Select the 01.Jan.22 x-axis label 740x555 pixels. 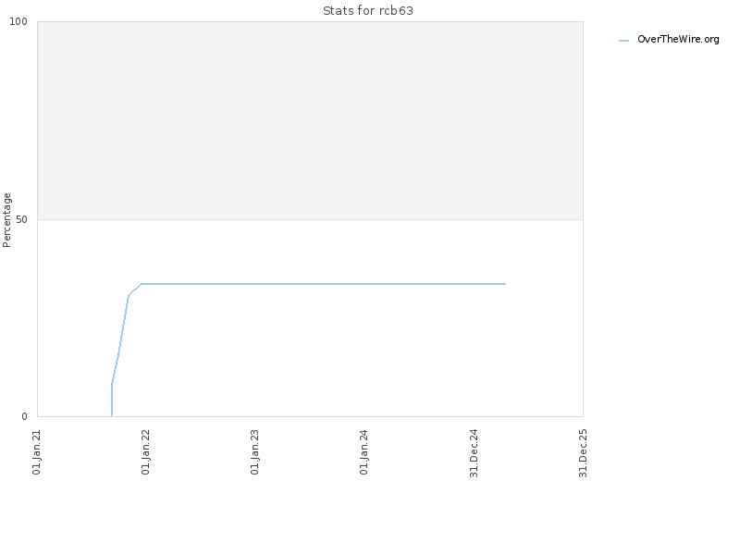(146, 452)
